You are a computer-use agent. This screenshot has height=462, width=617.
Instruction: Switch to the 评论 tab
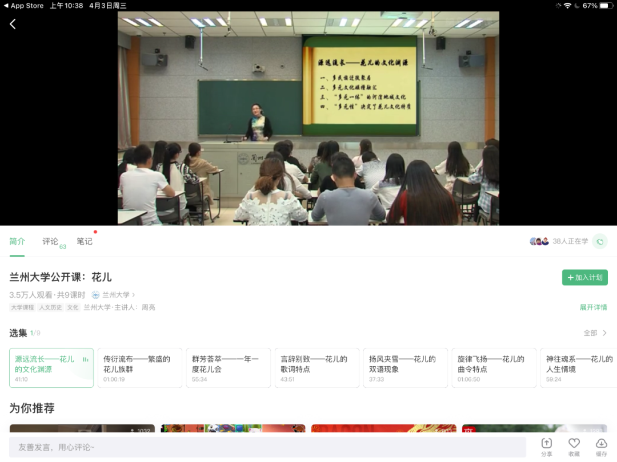click(50, 241)
